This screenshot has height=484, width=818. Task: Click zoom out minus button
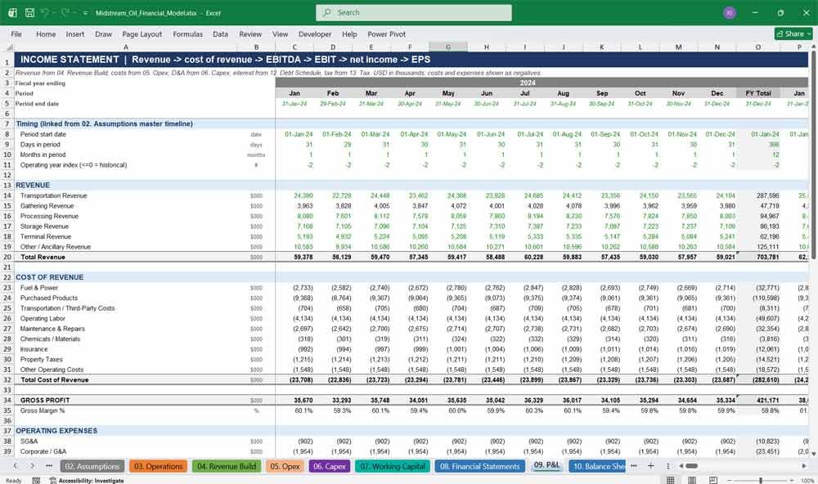point(730,481)
